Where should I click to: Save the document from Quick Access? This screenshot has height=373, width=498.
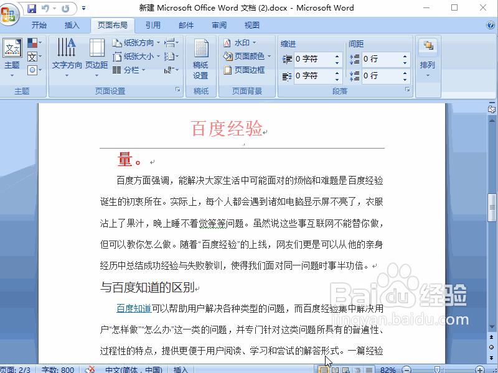32,8
